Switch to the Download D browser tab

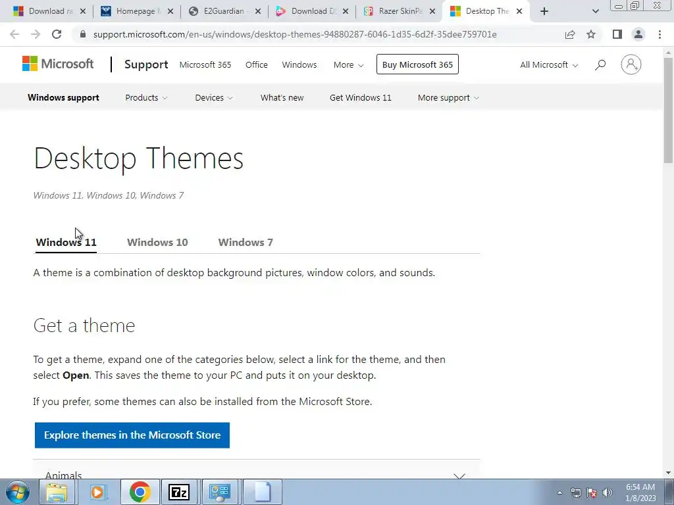coord(311,11)
